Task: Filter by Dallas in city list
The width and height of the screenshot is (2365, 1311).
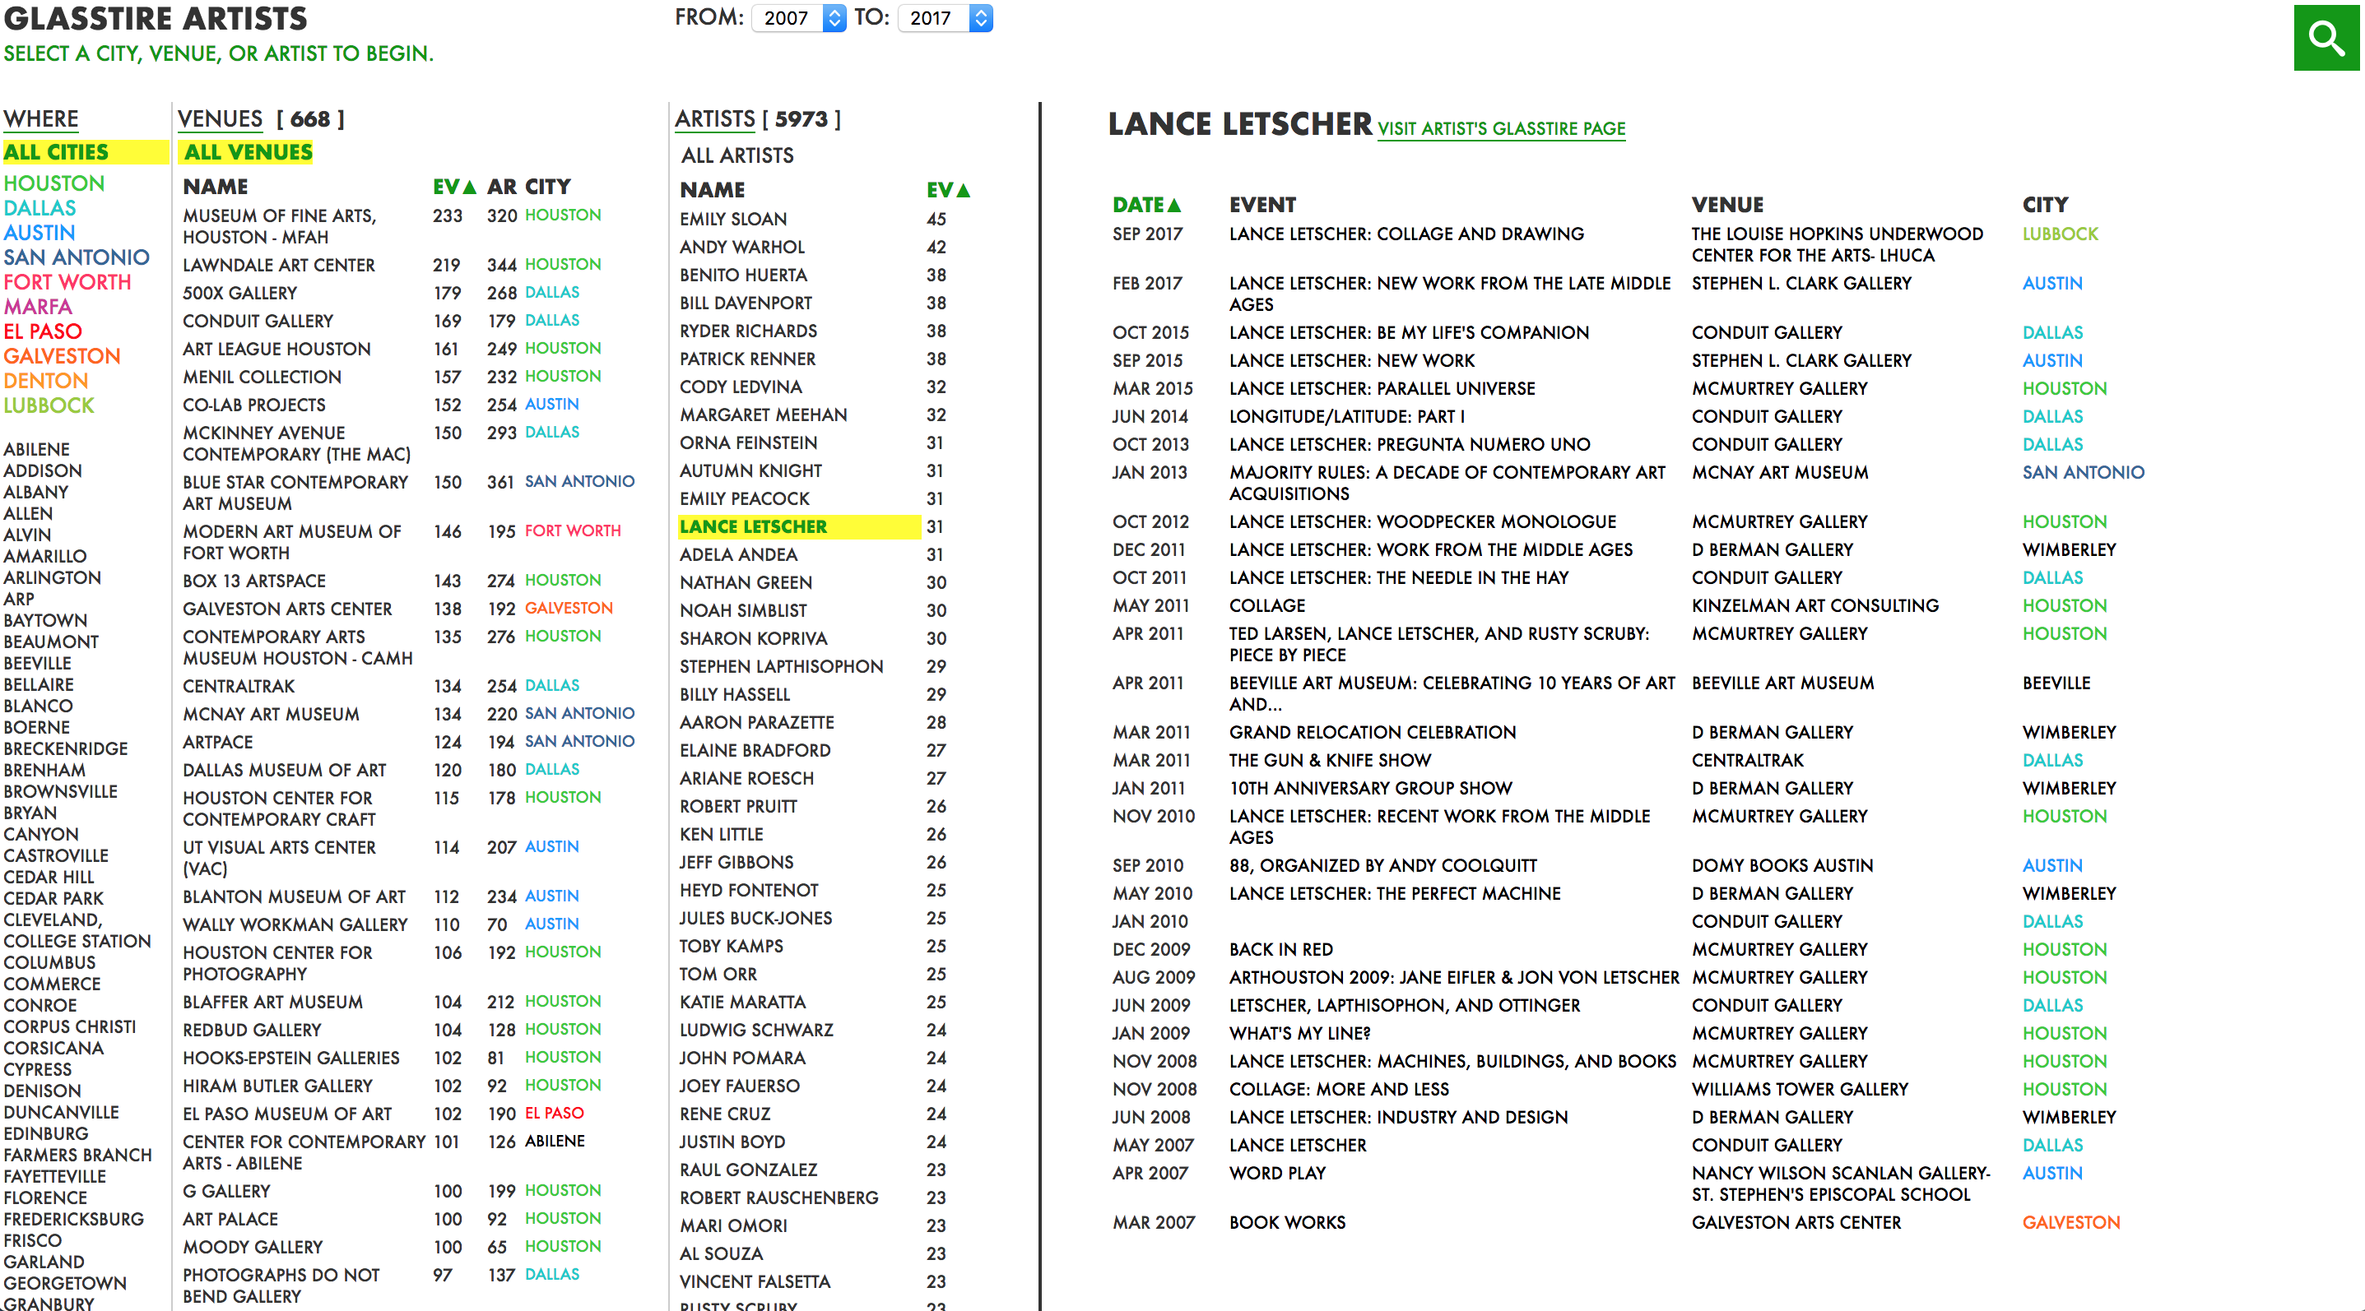Action: (x=39, y=208)
